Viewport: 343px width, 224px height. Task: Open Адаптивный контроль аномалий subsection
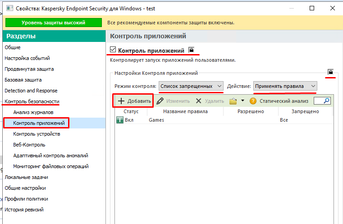coord(50,155)
